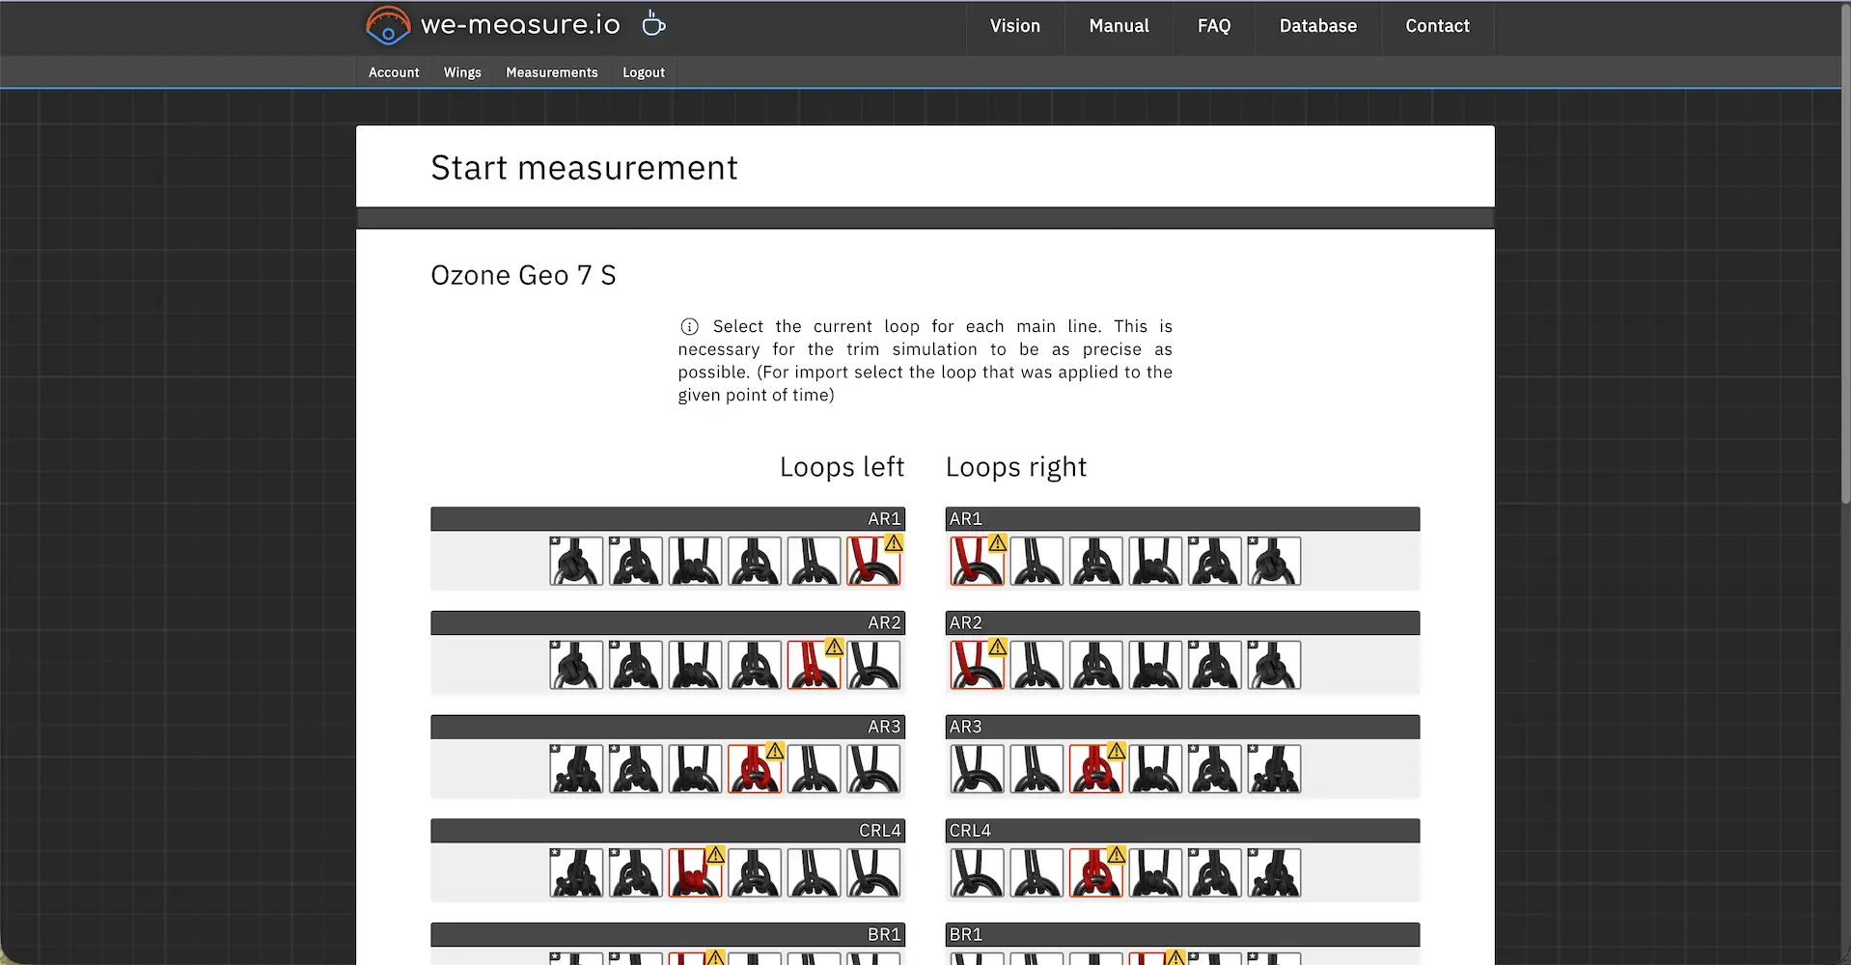1851x965 pixels.
Task: Click the 'Ozone Geo 7 S' wing name
Action: [x=523, y=276]
